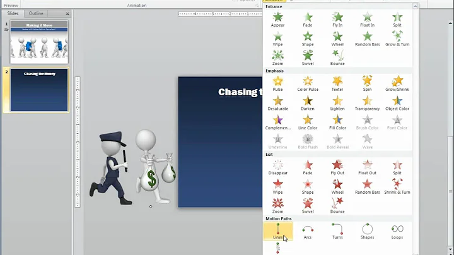The image size is (454, 255).
Task: Choose the Lines motion path
Action: pyautogui.click(x=278, y=231)
